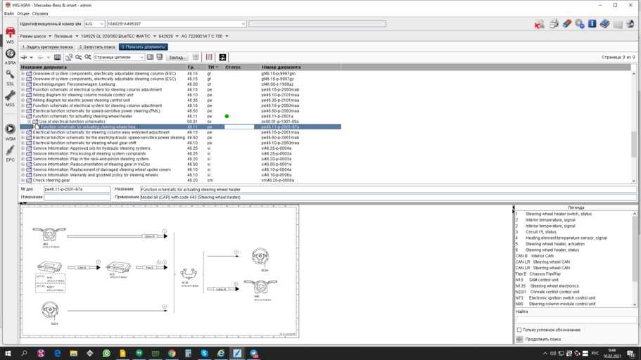Open the EPC module in the sidebar
The image size is (641, 360).
point(11,154)
